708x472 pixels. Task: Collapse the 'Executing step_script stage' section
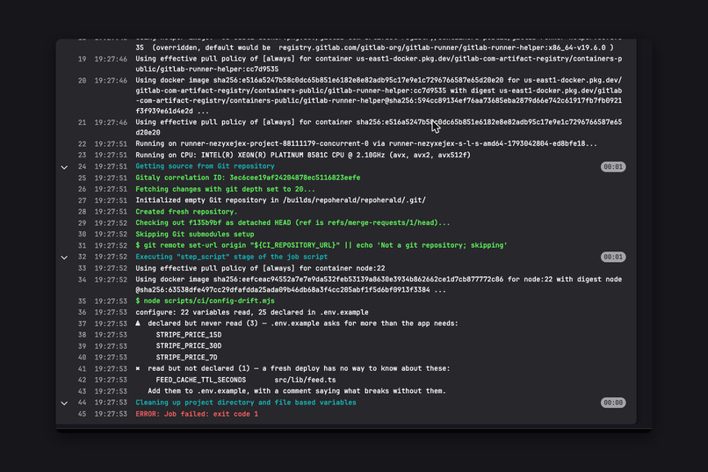point(64,258)
